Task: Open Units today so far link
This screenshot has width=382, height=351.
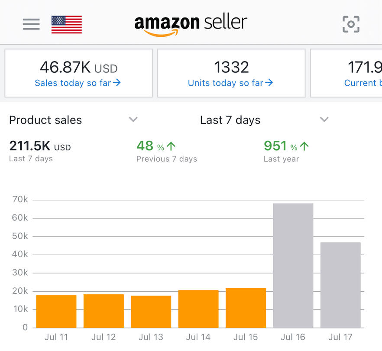Action: [x=230, y=83]
